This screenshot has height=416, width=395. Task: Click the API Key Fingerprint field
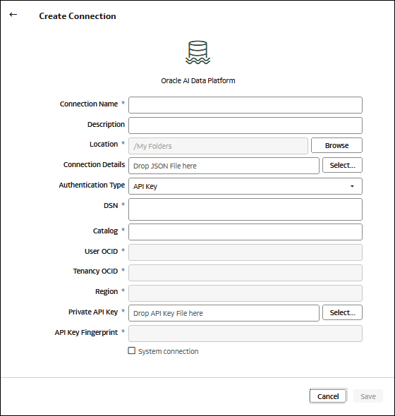[245, 334]
